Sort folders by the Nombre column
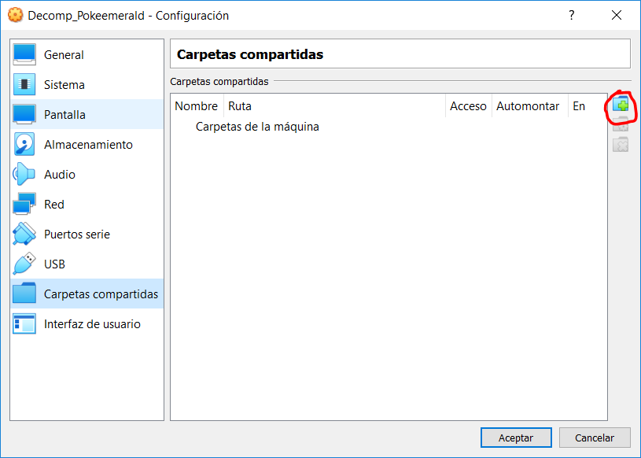The image size is (641, 458). [196, 105]
